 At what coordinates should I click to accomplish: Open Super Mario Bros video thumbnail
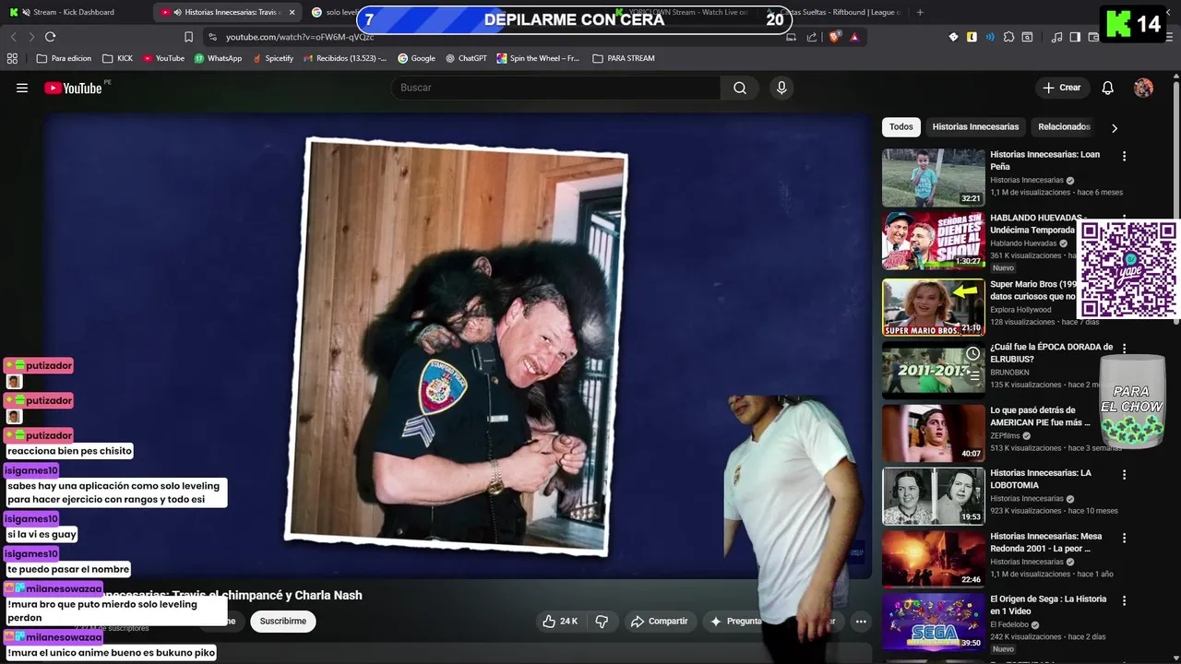933,307
